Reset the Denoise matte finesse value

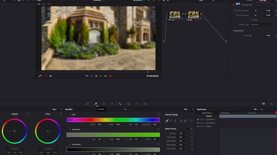[x=192, y=133]
